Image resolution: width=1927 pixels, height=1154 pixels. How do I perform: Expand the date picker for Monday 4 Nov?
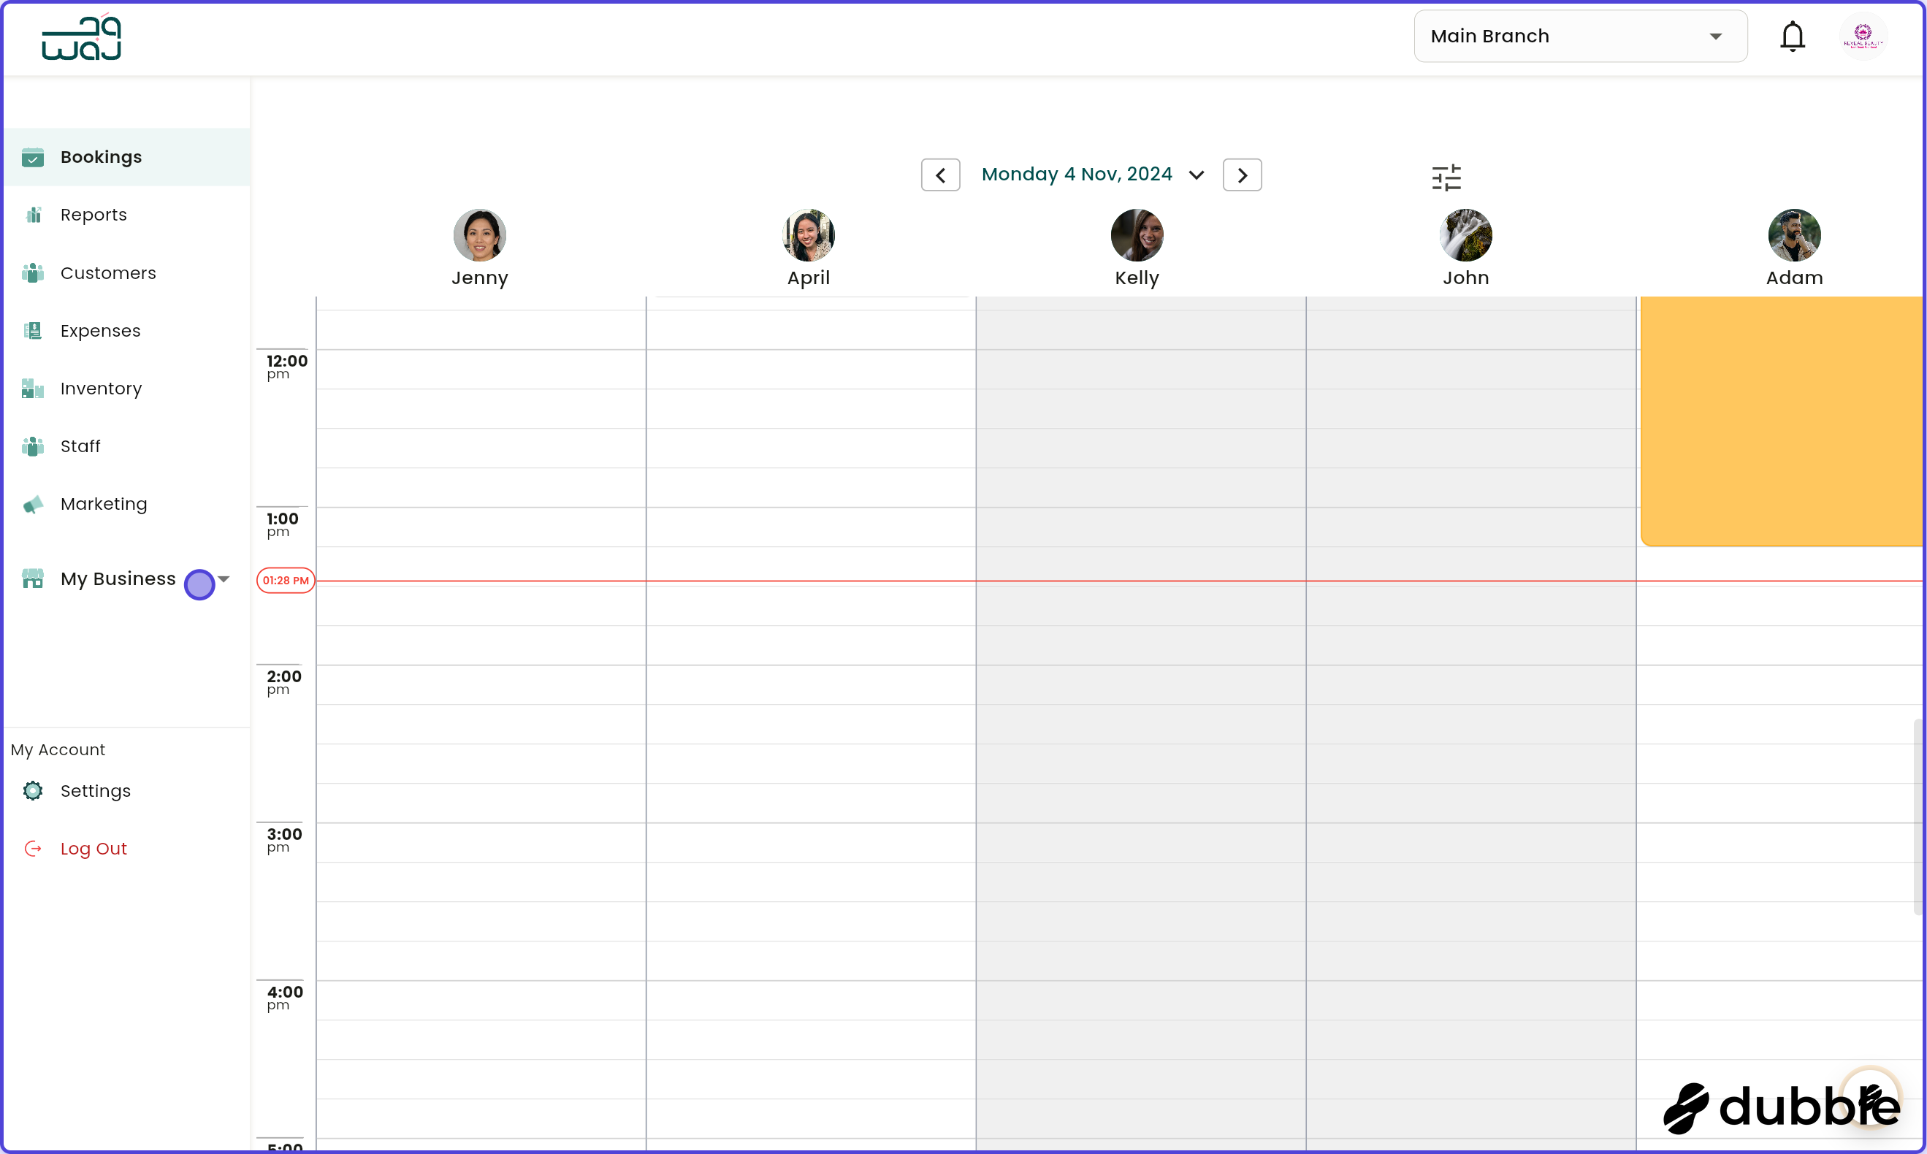[1197, 174]
